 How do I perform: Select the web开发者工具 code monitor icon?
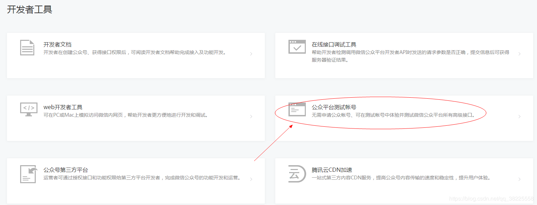click(29, 110)
